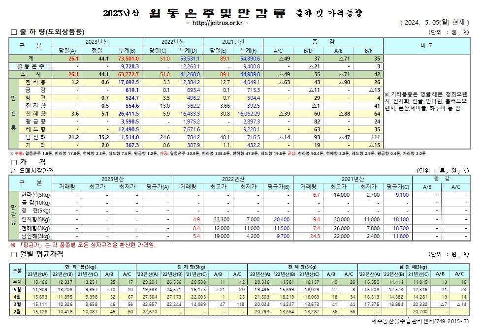This screenshot has width=483, height=333.
Task: Select the 누계 row label in monthly table
Action: tap(17, 282)
